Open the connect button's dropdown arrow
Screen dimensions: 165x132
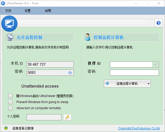[148, 84]
